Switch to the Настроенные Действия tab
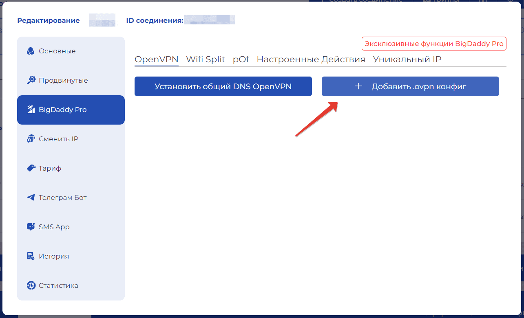 (311, 59)
